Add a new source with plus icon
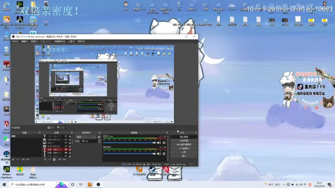335x188 pixels. coord(45,160)
